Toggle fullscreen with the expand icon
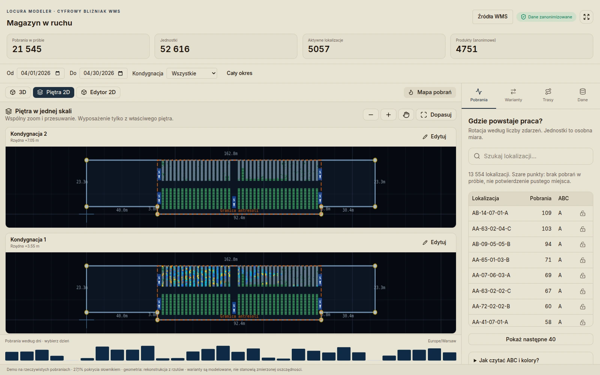 click(586, 17)
